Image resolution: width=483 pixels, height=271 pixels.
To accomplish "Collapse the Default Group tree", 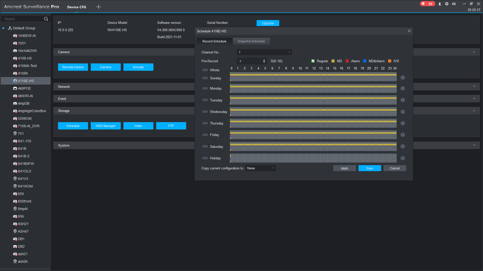I will [3, 28].
